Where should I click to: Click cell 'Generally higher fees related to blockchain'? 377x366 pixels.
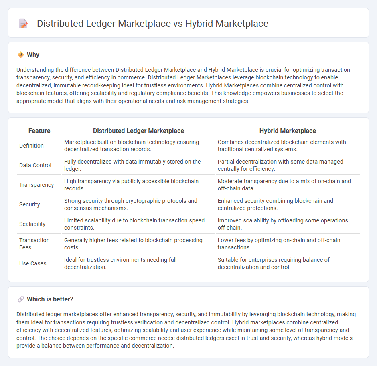pos(138,244)
